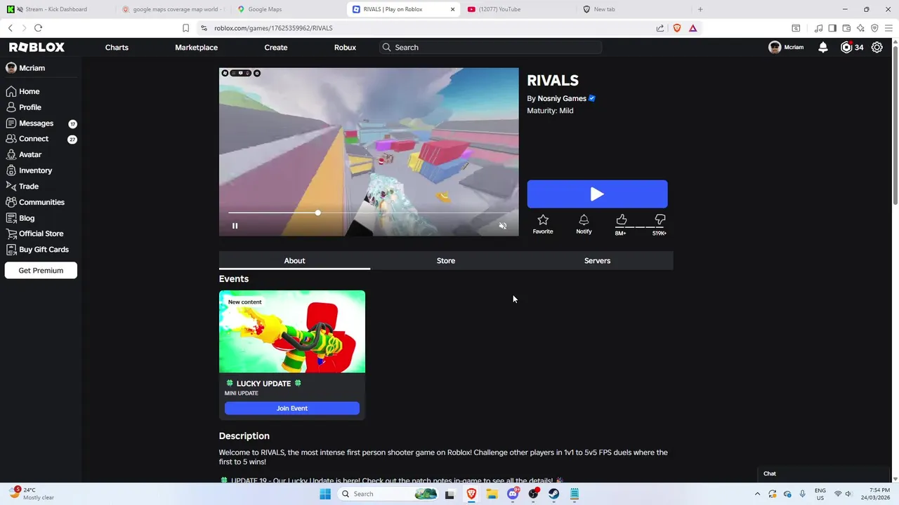Switch to Stream - Kick Dashboard tab
899x505 pixels.
[56, 9]
